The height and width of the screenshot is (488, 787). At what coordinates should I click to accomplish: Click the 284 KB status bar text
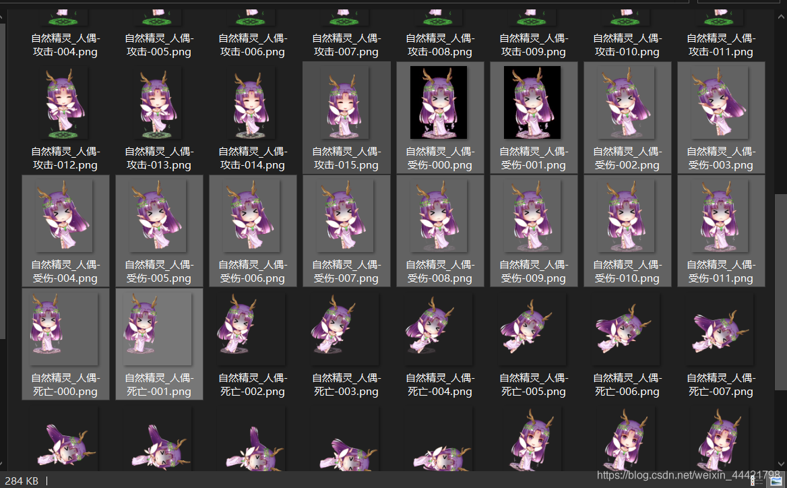point(22,481)
